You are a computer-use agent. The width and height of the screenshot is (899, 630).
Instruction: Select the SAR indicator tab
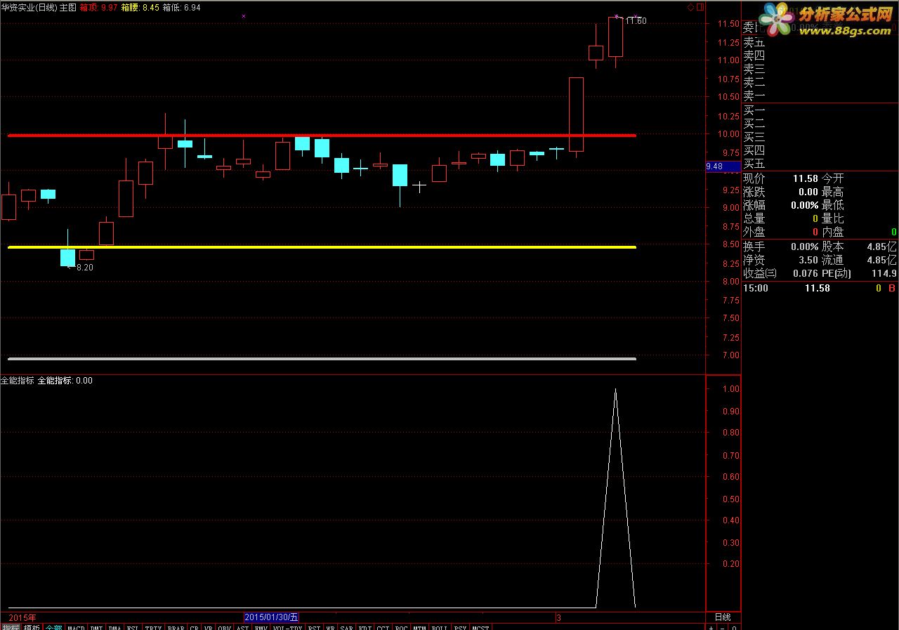tap(347, 626)
